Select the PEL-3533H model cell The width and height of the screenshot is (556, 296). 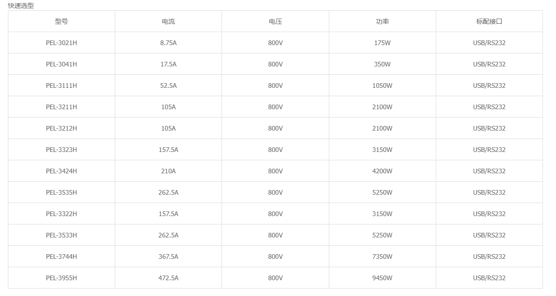pyautogui.click(x=61, y=235)
